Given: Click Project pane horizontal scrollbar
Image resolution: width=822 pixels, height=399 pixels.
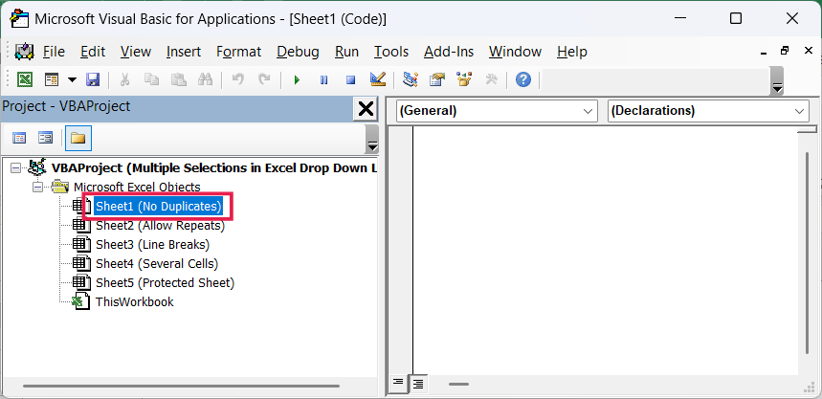Looking at the screenshot, I should [x=182, y=387].
